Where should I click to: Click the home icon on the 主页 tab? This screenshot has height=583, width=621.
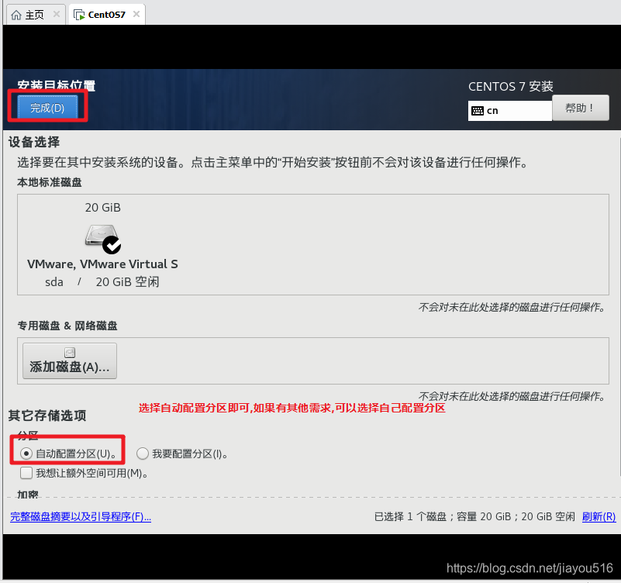(x=16, y=15)
